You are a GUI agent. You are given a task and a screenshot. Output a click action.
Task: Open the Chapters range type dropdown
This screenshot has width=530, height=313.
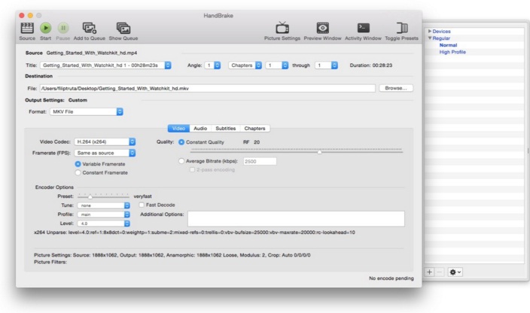[245, 65]
